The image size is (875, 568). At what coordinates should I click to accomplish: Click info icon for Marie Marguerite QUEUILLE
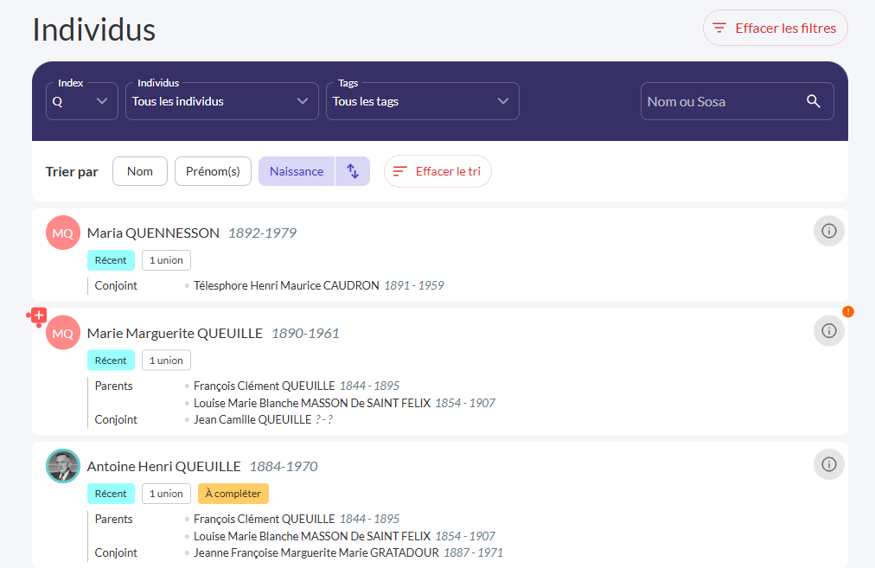point(828,331)
